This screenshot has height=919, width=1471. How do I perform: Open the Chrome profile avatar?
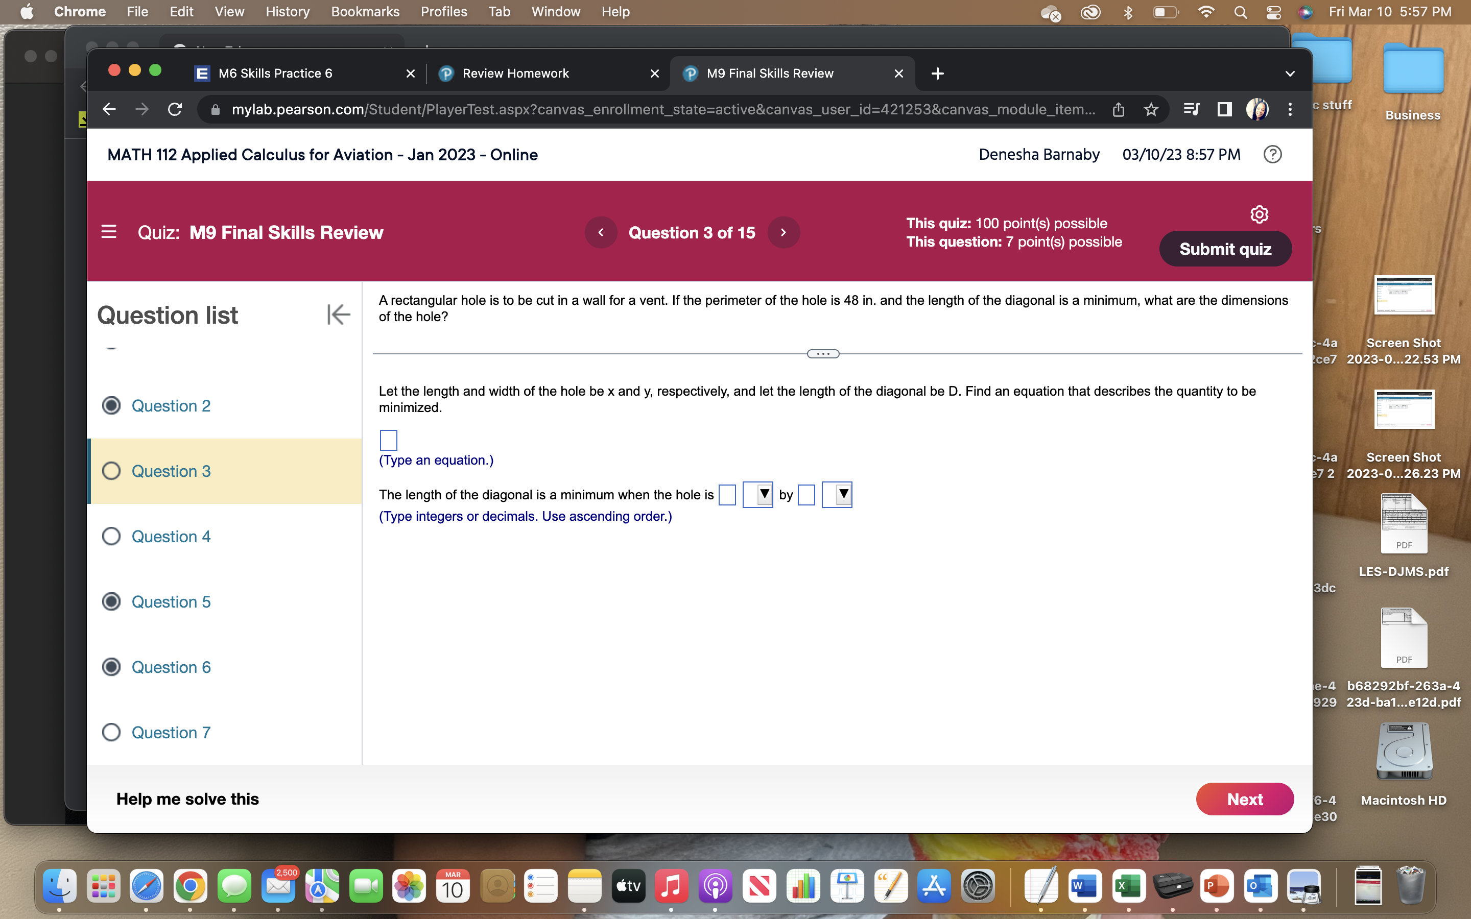(x=1257, y=109)
